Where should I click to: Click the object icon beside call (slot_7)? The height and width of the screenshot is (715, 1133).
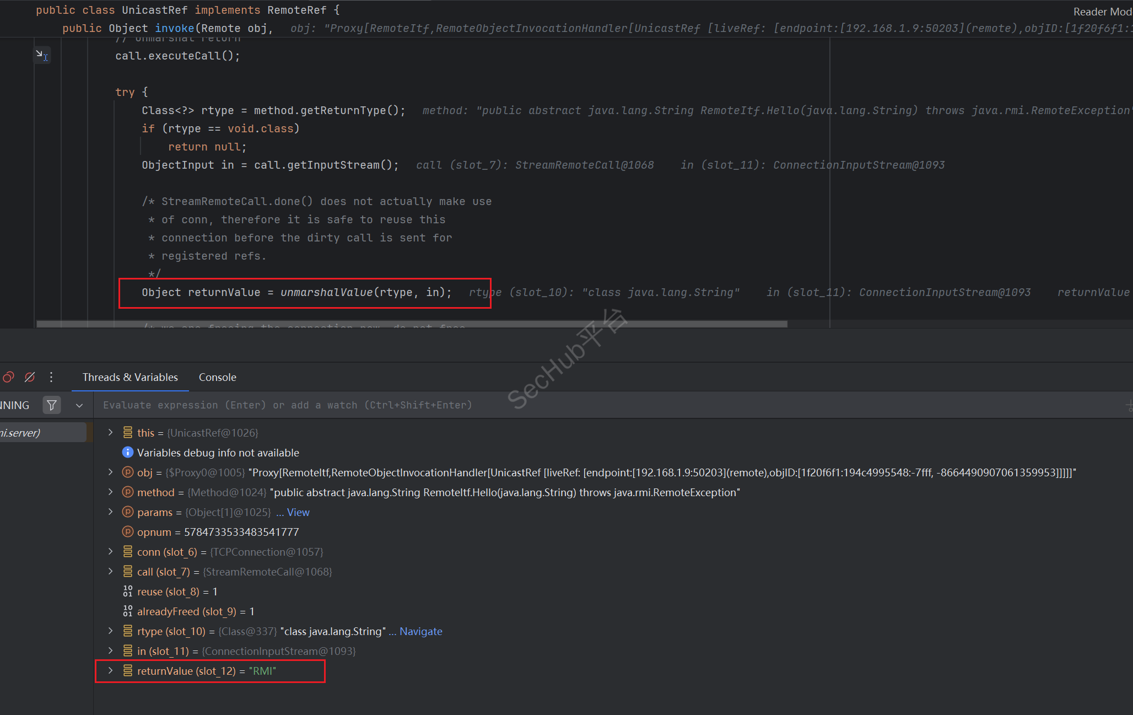coord(127,572)
